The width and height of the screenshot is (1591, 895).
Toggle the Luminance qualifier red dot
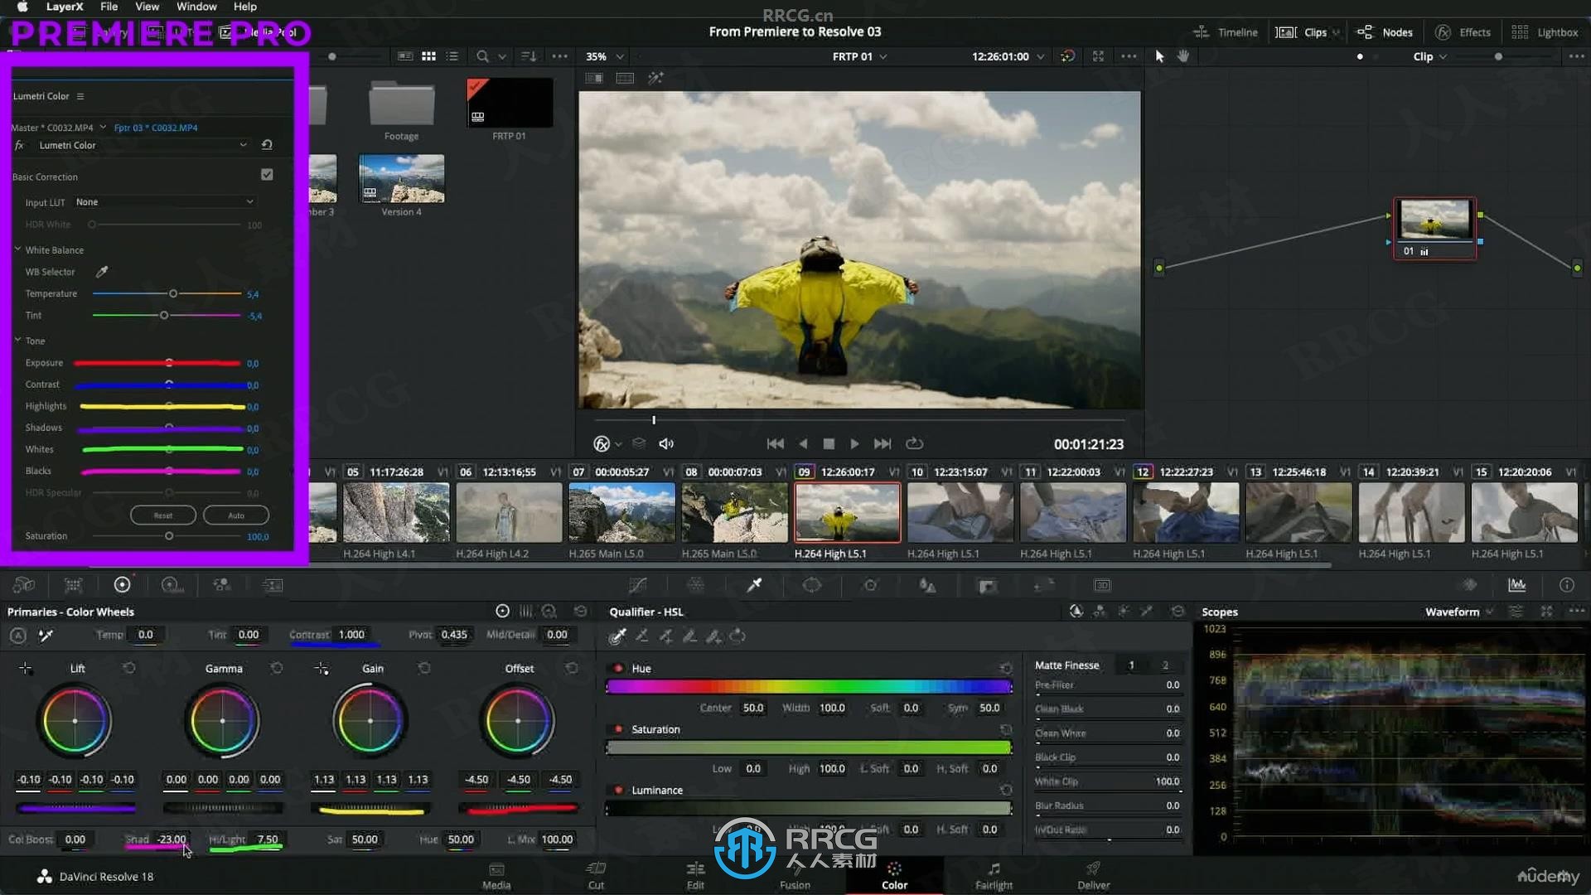[x=618, y=790]
